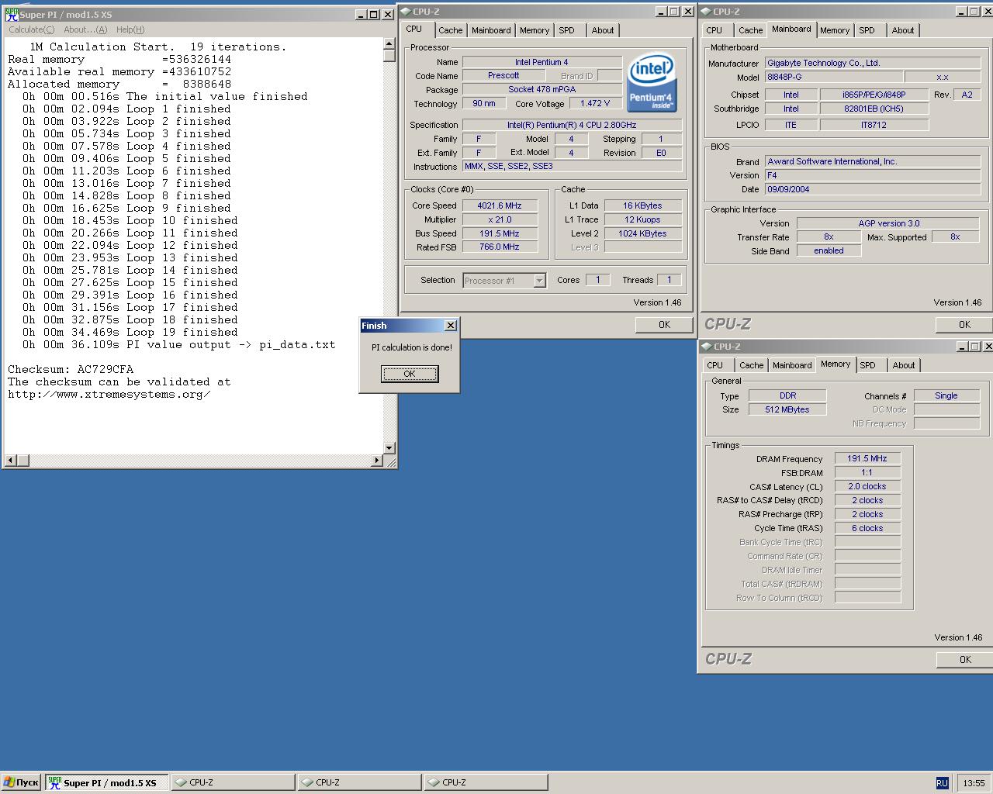Click the Super PI title bar icon

[x=12, y=15]
